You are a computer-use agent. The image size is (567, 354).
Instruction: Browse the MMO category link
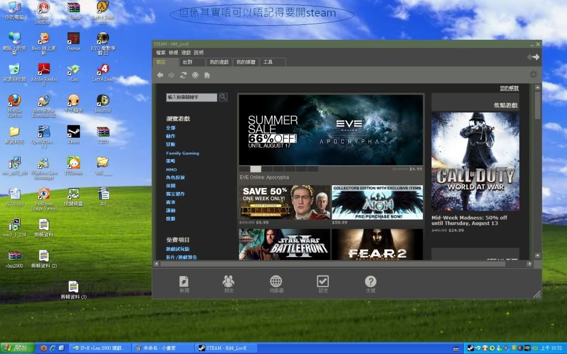click(172, 169)
